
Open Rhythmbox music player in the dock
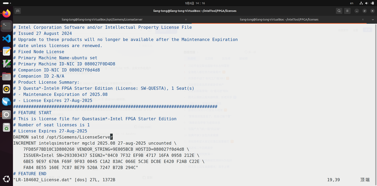coord(6,89)
